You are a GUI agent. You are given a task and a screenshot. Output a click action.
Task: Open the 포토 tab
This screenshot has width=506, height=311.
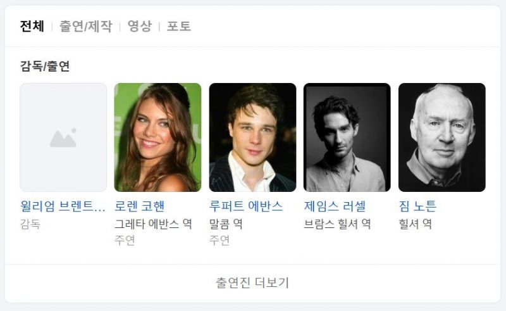(x=179, y=26)
